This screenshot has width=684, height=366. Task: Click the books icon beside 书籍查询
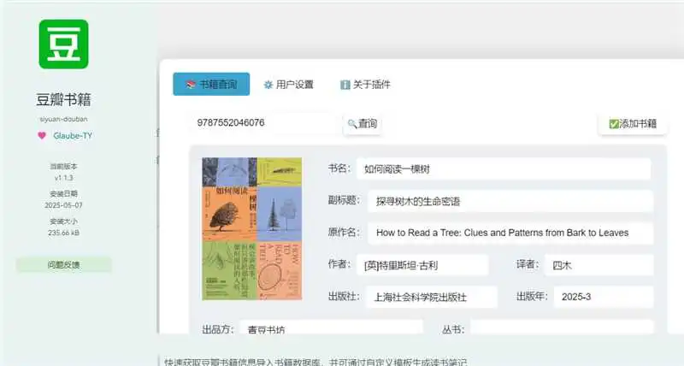click(191, 84)
